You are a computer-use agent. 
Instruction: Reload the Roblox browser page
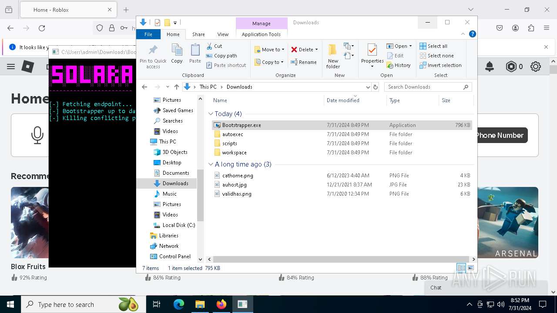coord(42,28)
